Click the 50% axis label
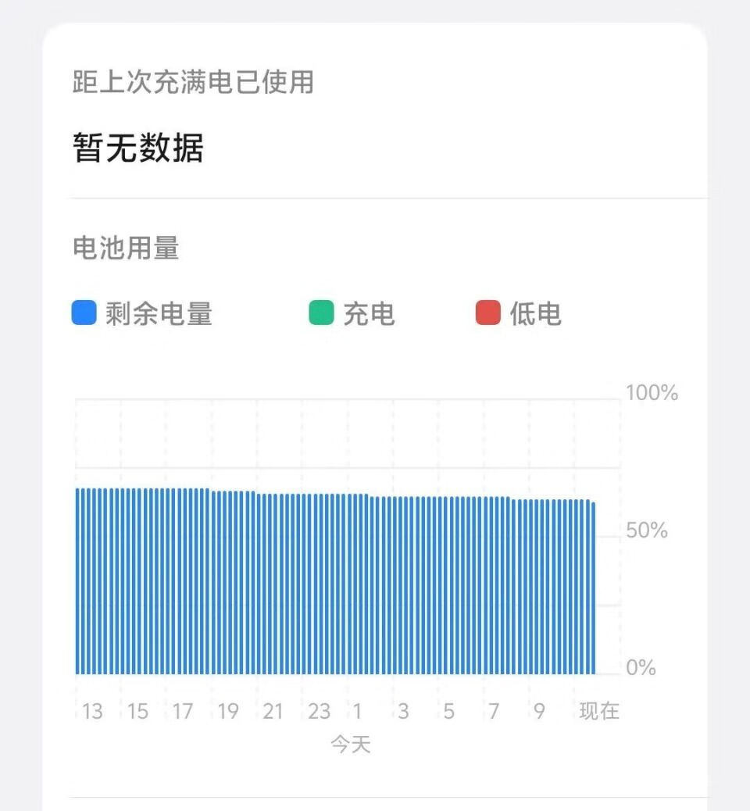The image size is (750, 811). click(x=647, y=531)
